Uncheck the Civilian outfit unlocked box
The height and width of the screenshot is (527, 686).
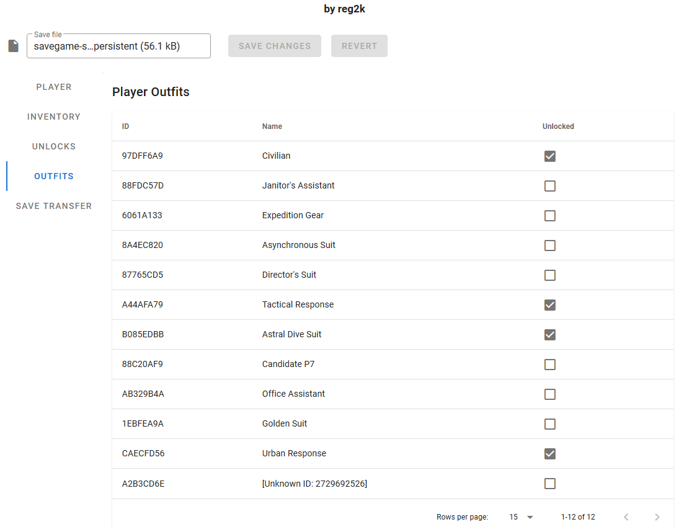pos(550,156)
